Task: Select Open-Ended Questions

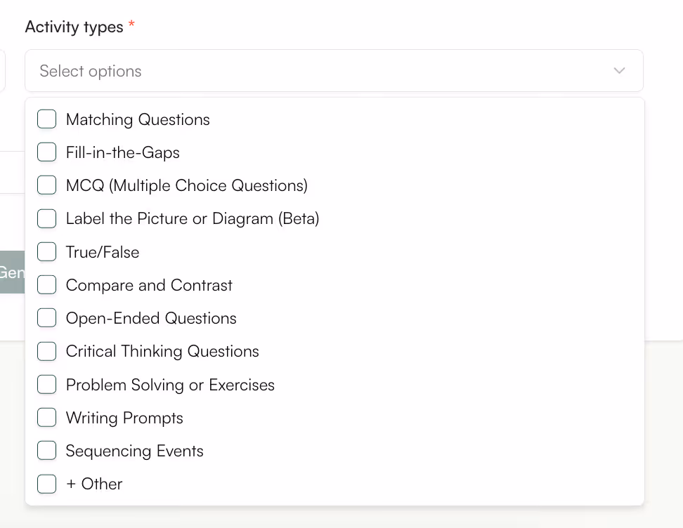Action: (x=46, y=317)
